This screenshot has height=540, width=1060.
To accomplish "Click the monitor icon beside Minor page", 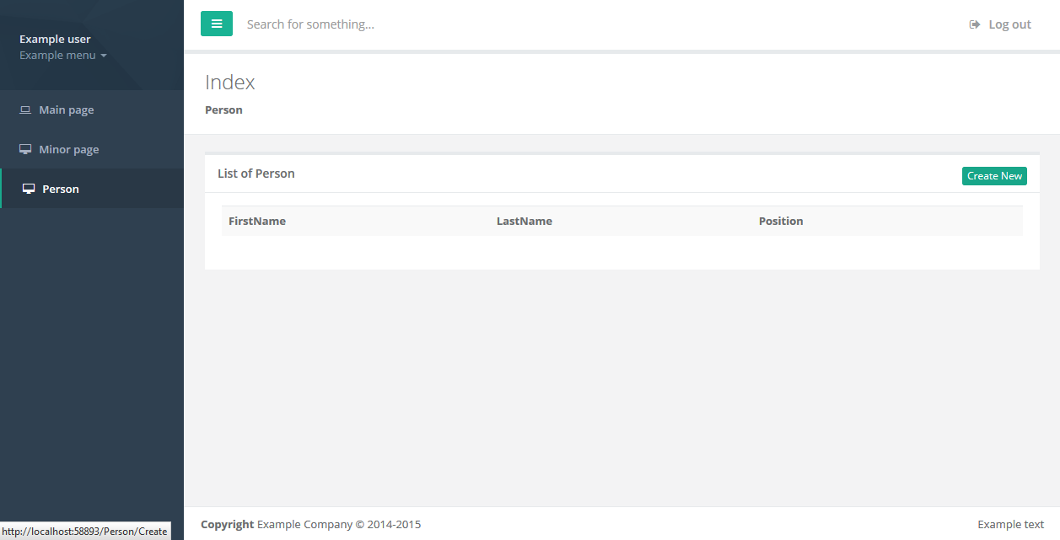I will [25, 150].
